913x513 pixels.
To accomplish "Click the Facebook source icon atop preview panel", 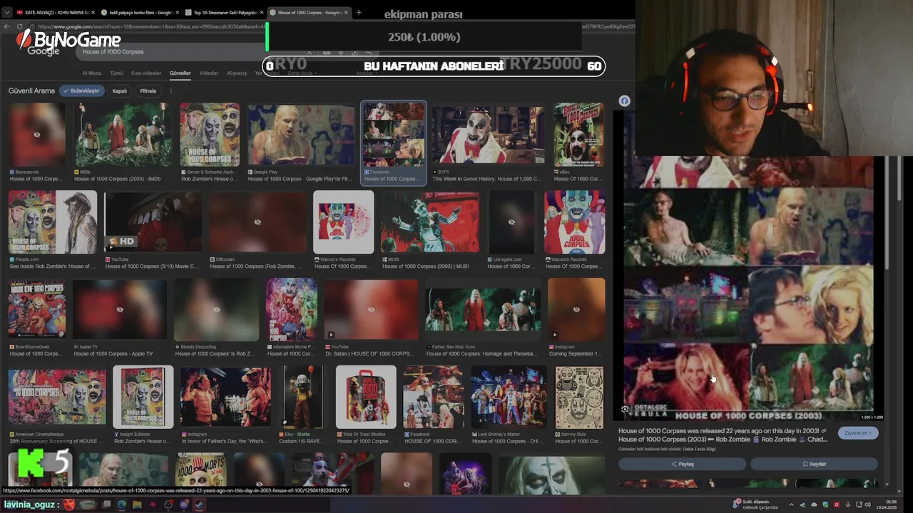I will pos(624,101).
